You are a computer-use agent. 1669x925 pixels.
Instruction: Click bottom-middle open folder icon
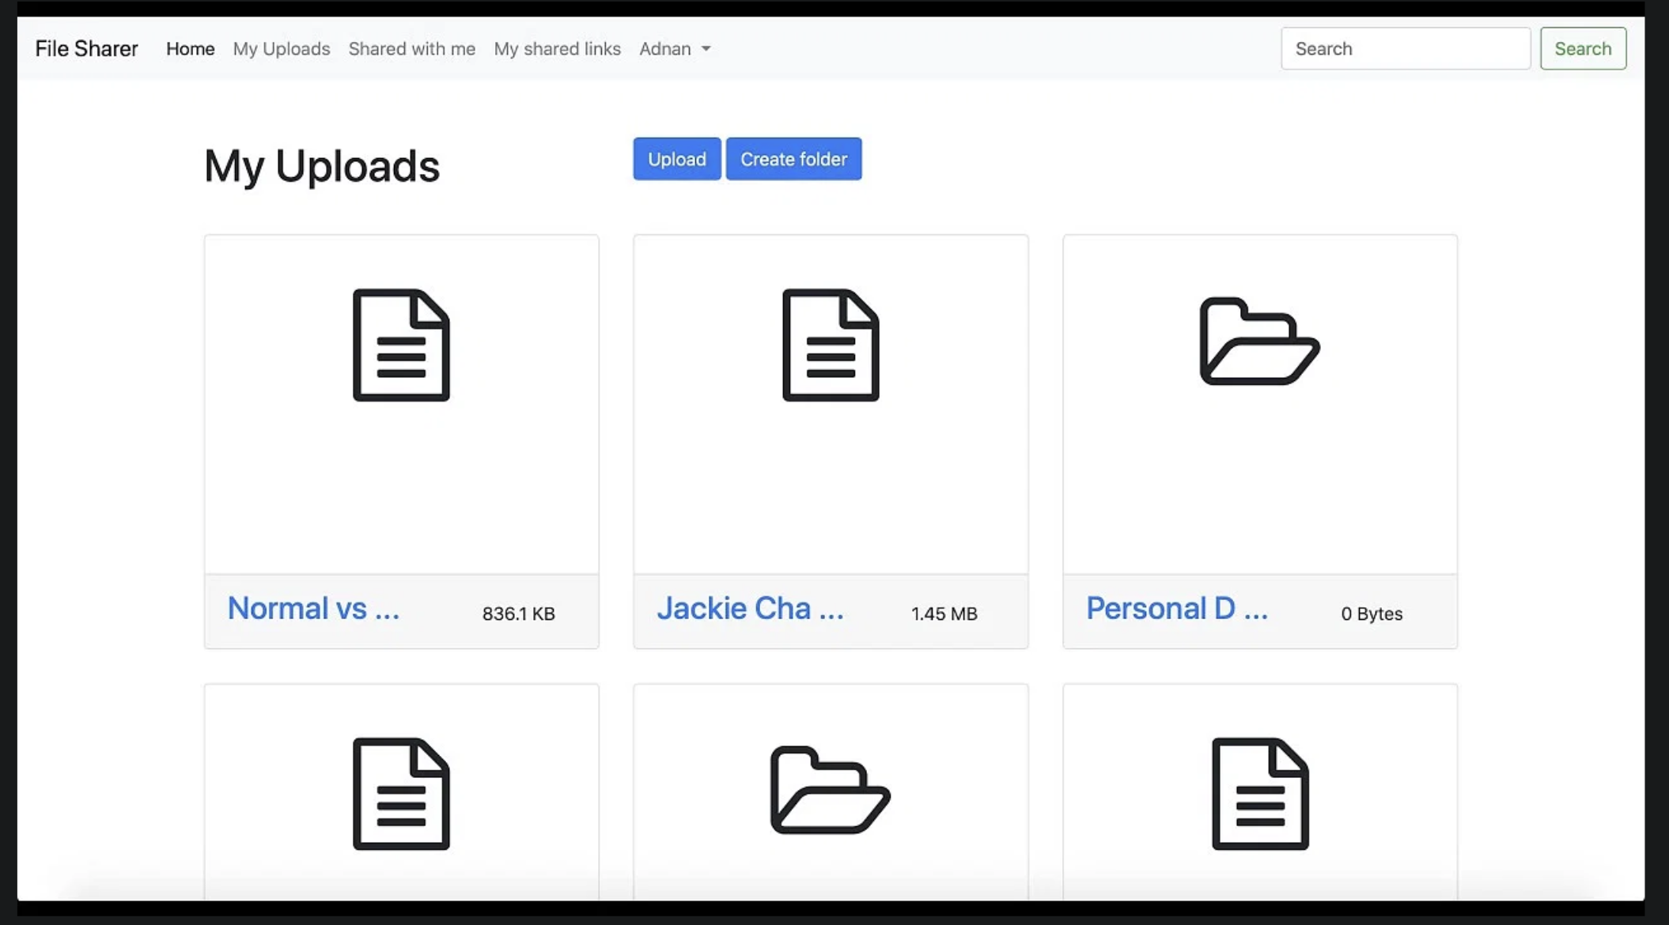pos(831,790)
